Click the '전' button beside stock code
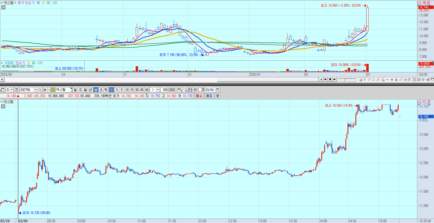The height and width of the screenshot is (223, 434). [16, 90]
